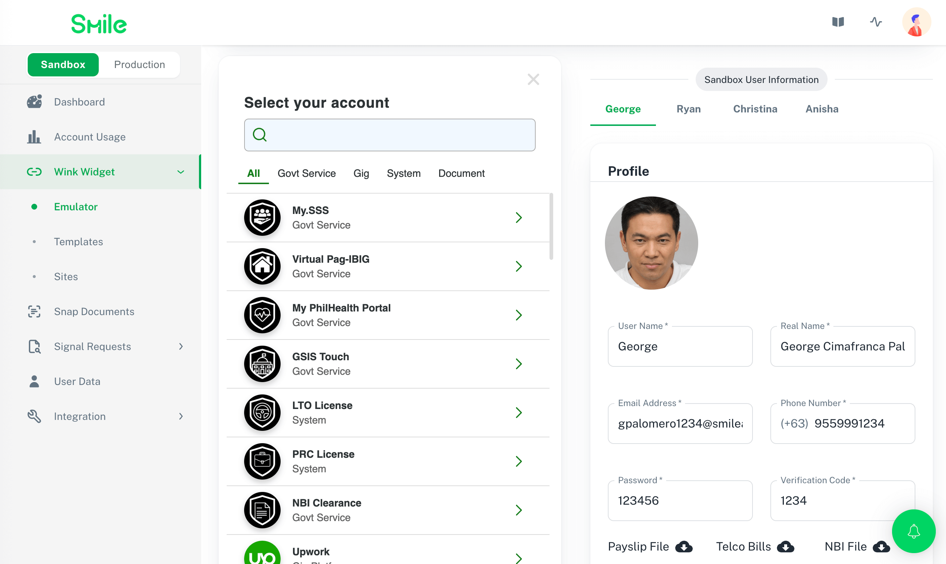946x564 pixels.
Task: Open Snap Documents from sidebar
Action: point(94,311)
